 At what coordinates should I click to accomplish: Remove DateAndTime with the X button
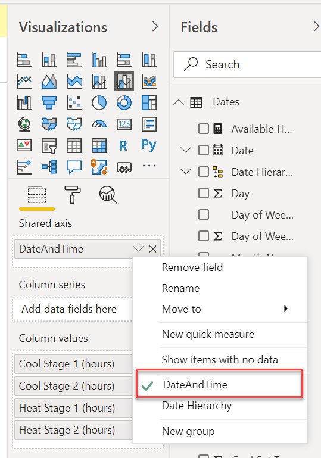153,249
